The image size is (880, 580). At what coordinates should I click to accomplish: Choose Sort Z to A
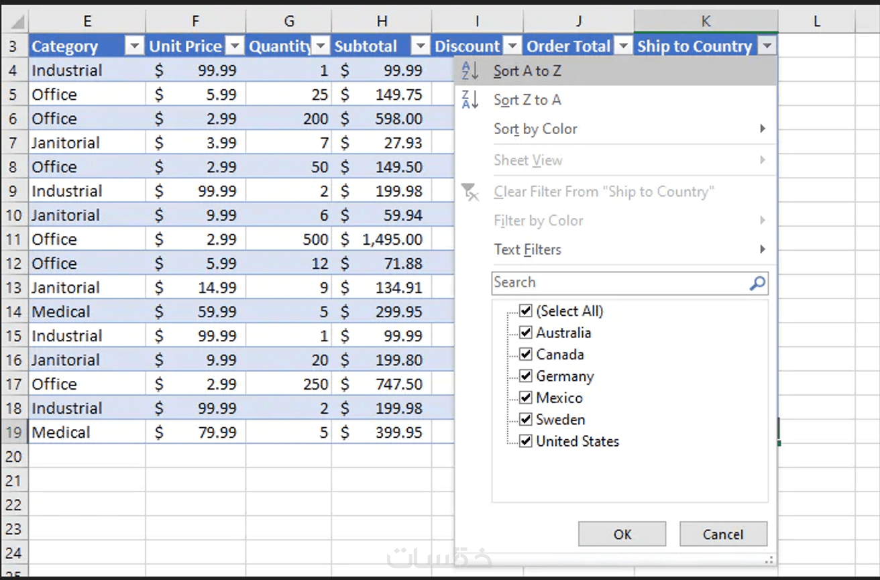click(616, 100)
